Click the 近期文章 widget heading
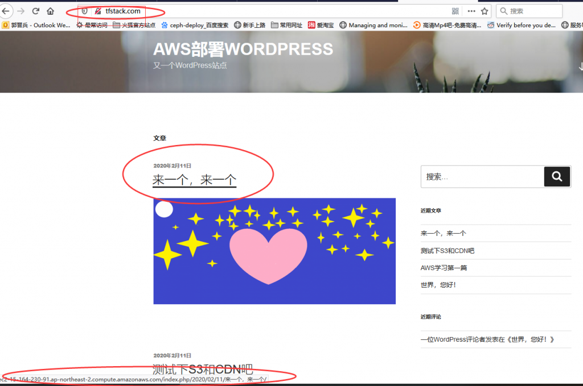 point(430,210)
